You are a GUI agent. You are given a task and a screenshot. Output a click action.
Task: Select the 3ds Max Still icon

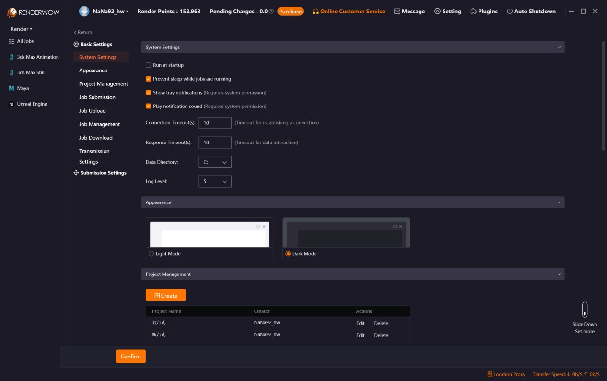[12, 72]
